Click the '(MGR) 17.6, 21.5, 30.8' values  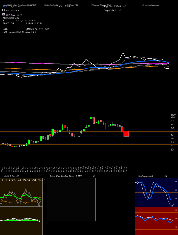tap(38, 29)
